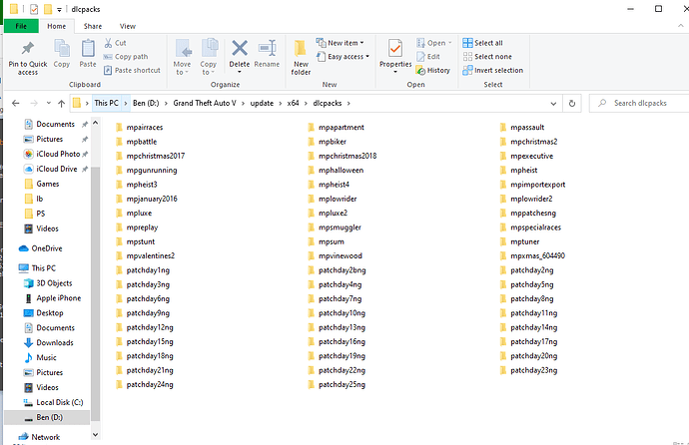Viewport: 689px width, 445px height.
Task: Open Properties from the ribbon
Action: coord(395,53)
